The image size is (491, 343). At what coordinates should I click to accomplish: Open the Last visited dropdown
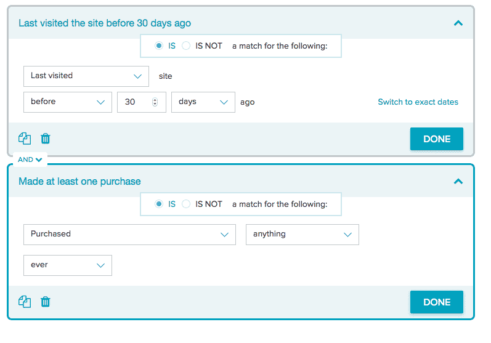pos(86,76)
